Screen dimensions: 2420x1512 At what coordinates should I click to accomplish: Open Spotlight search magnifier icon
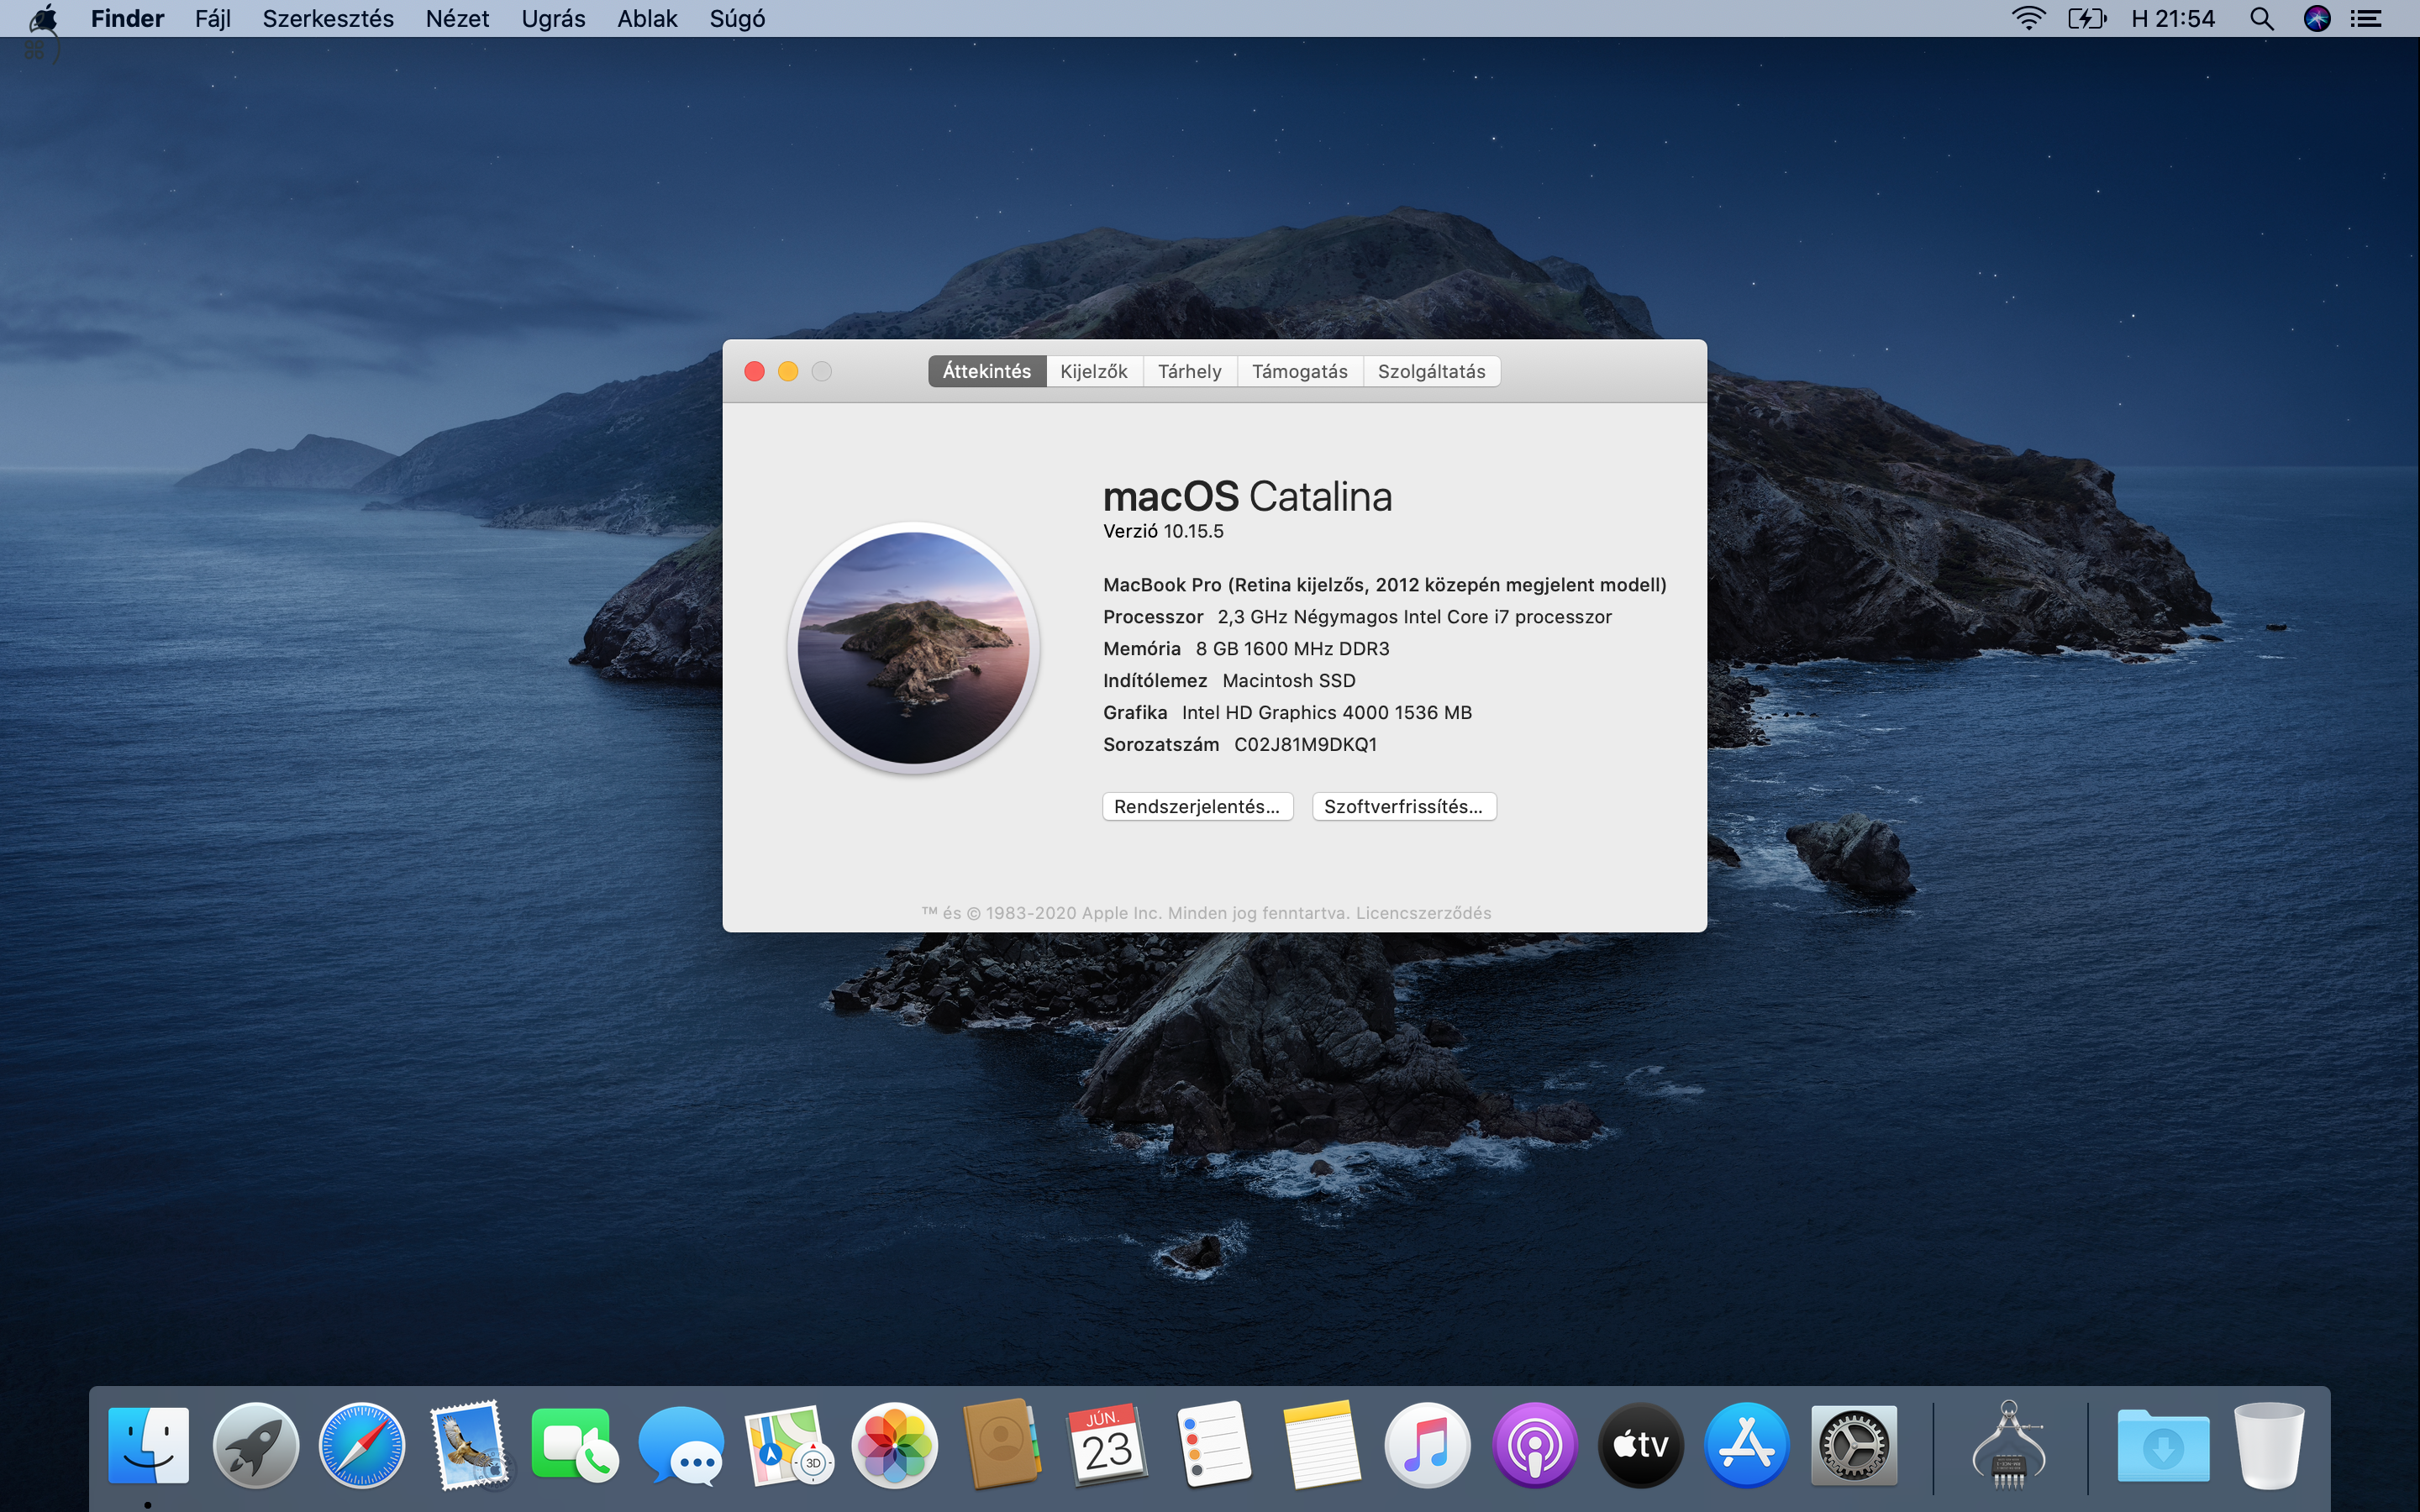tap(2261, 18)
